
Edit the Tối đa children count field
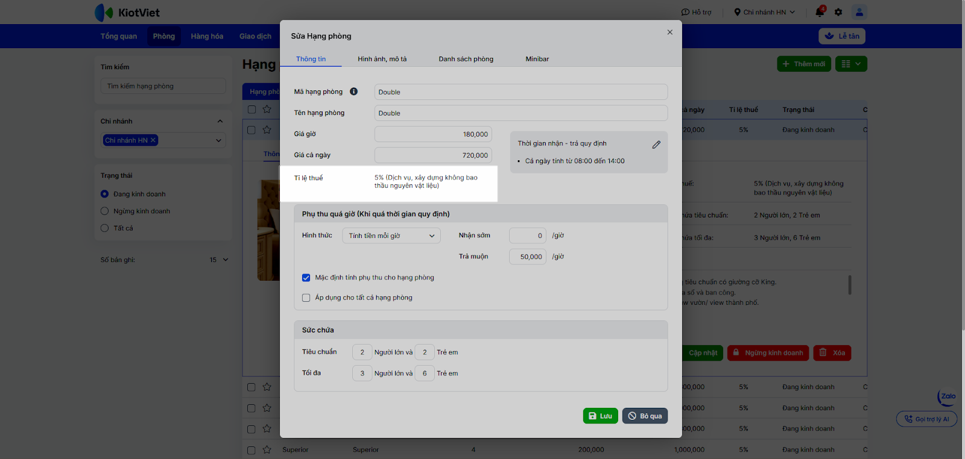tap(425, 373)
